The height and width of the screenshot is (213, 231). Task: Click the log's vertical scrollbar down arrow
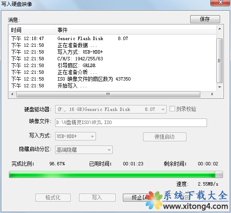click(x=220, y=87)
